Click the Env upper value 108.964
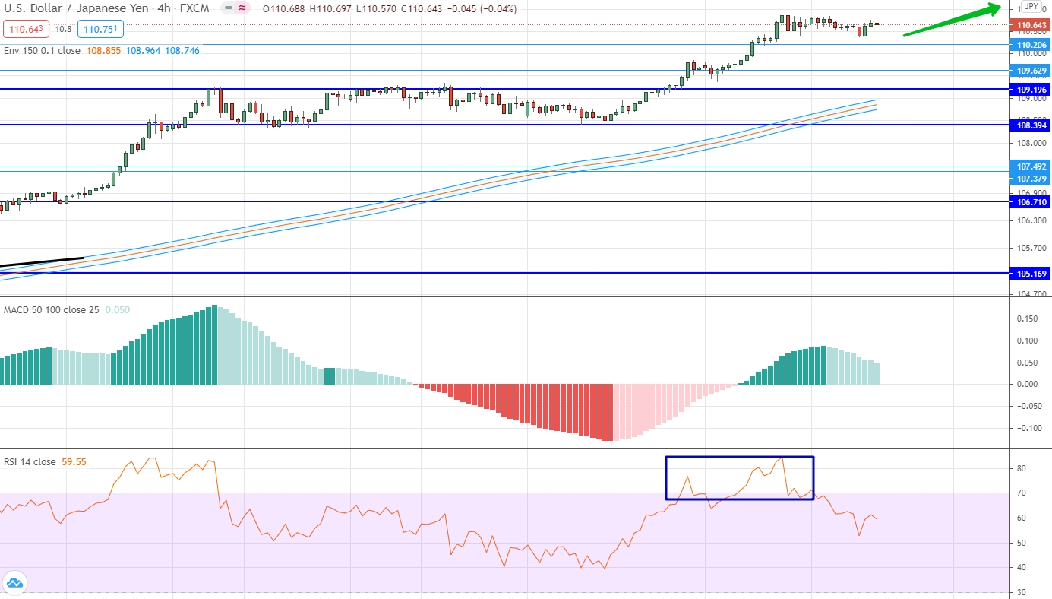1052x599 pixels. tap(143, 50)
